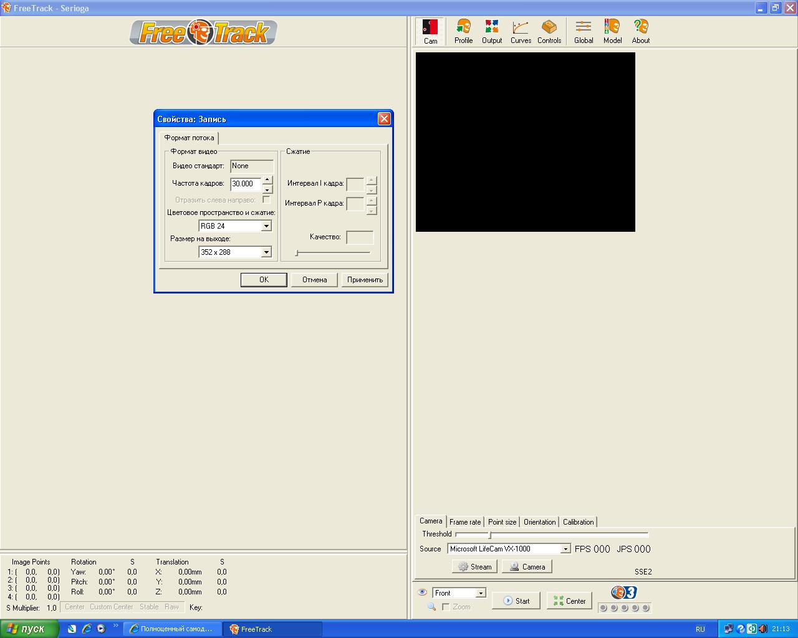Image resolution: width=798 pixels, height=638 pixels.
Task: Open the Cam toolbar page
Action: point(430,31)
